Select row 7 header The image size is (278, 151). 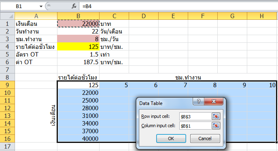7,69
